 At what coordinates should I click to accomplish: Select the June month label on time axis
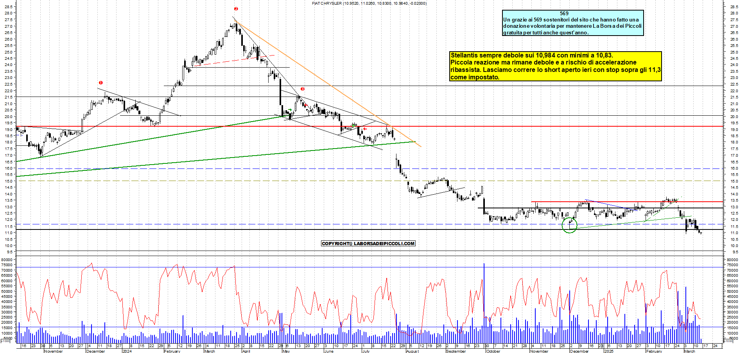click(x=329, y=351)
